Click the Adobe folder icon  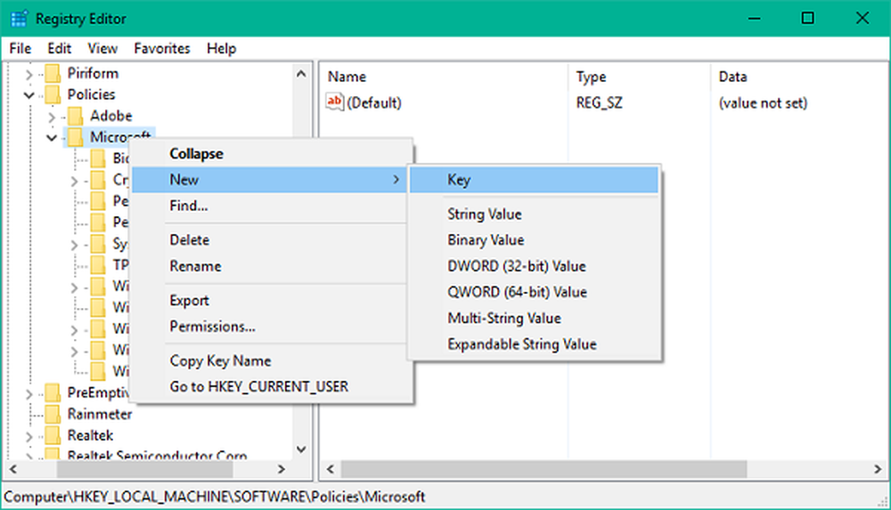75,116
